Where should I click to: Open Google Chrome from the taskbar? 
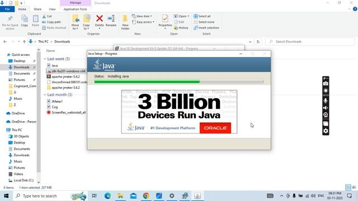click(146, 196)
